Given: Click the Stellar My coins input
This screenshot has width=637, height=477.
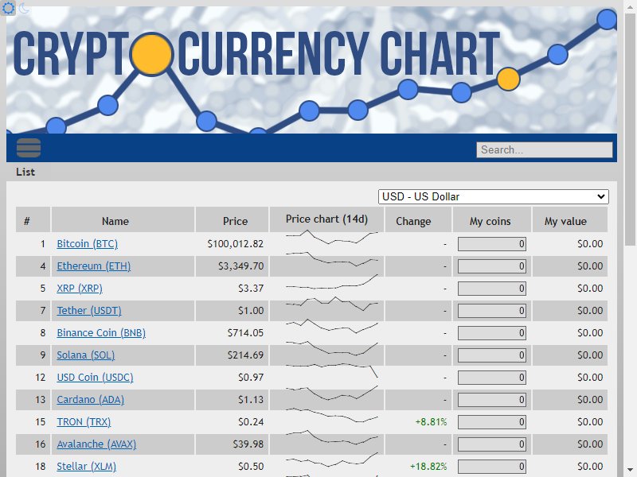Looking at the screenshot, I should [492, 467].
